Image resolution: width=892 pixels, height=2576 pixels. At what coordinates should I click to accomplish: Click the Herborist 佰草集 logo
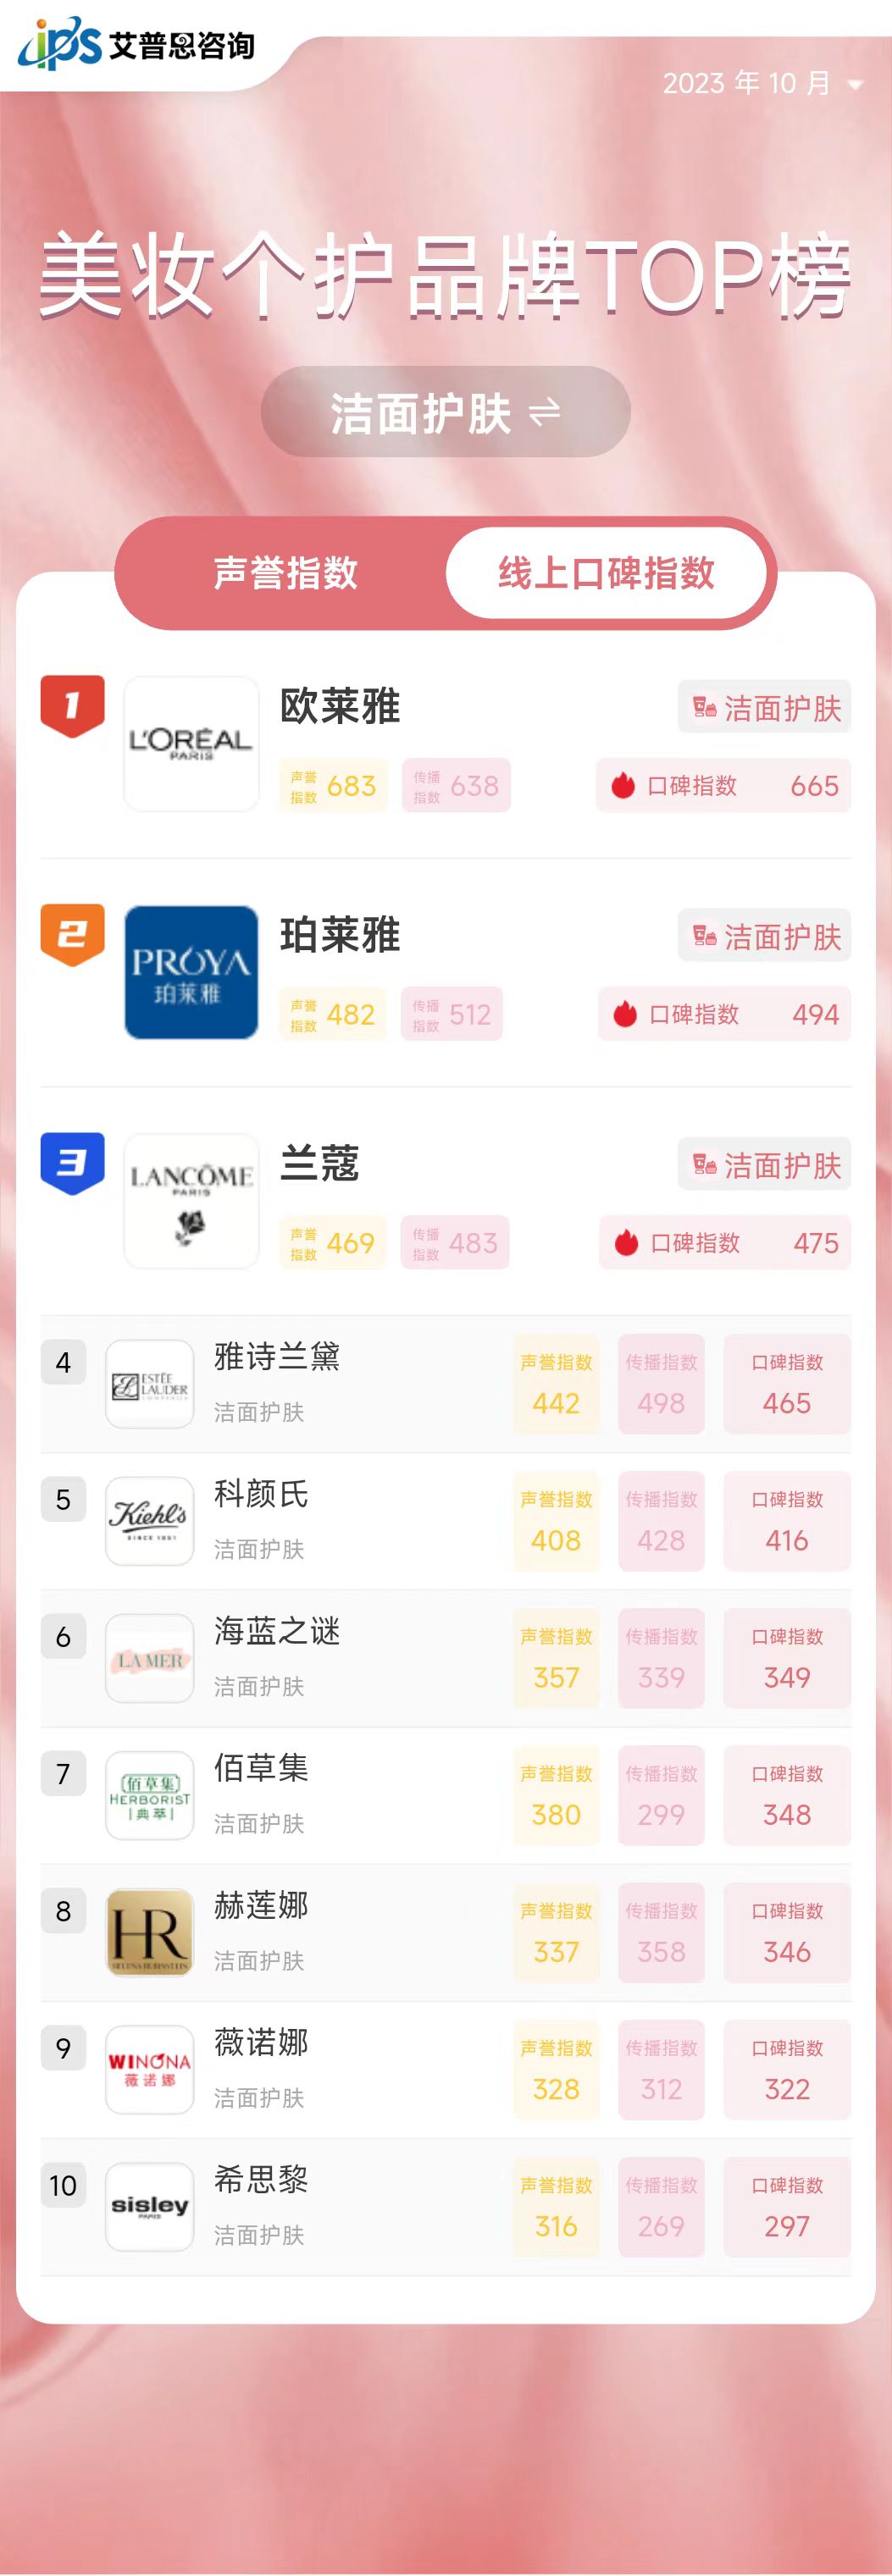(150, 1795)
